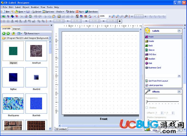Click the Exit toolbar button
The height and width of the screenshot is (136, 187).
point(80,11)
